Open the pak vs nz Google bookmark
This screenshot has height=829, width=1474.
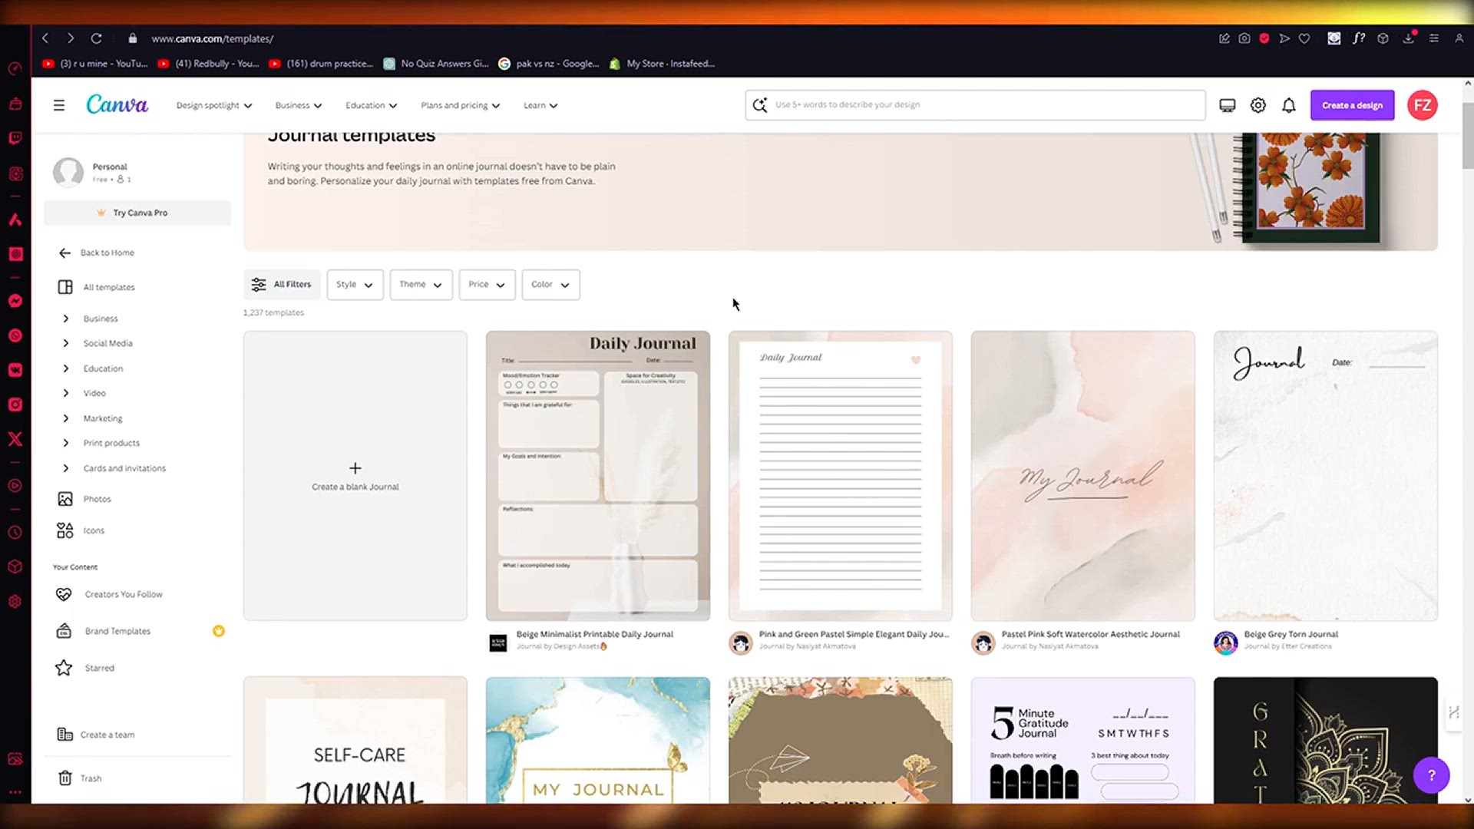click(x=549, y=64)
